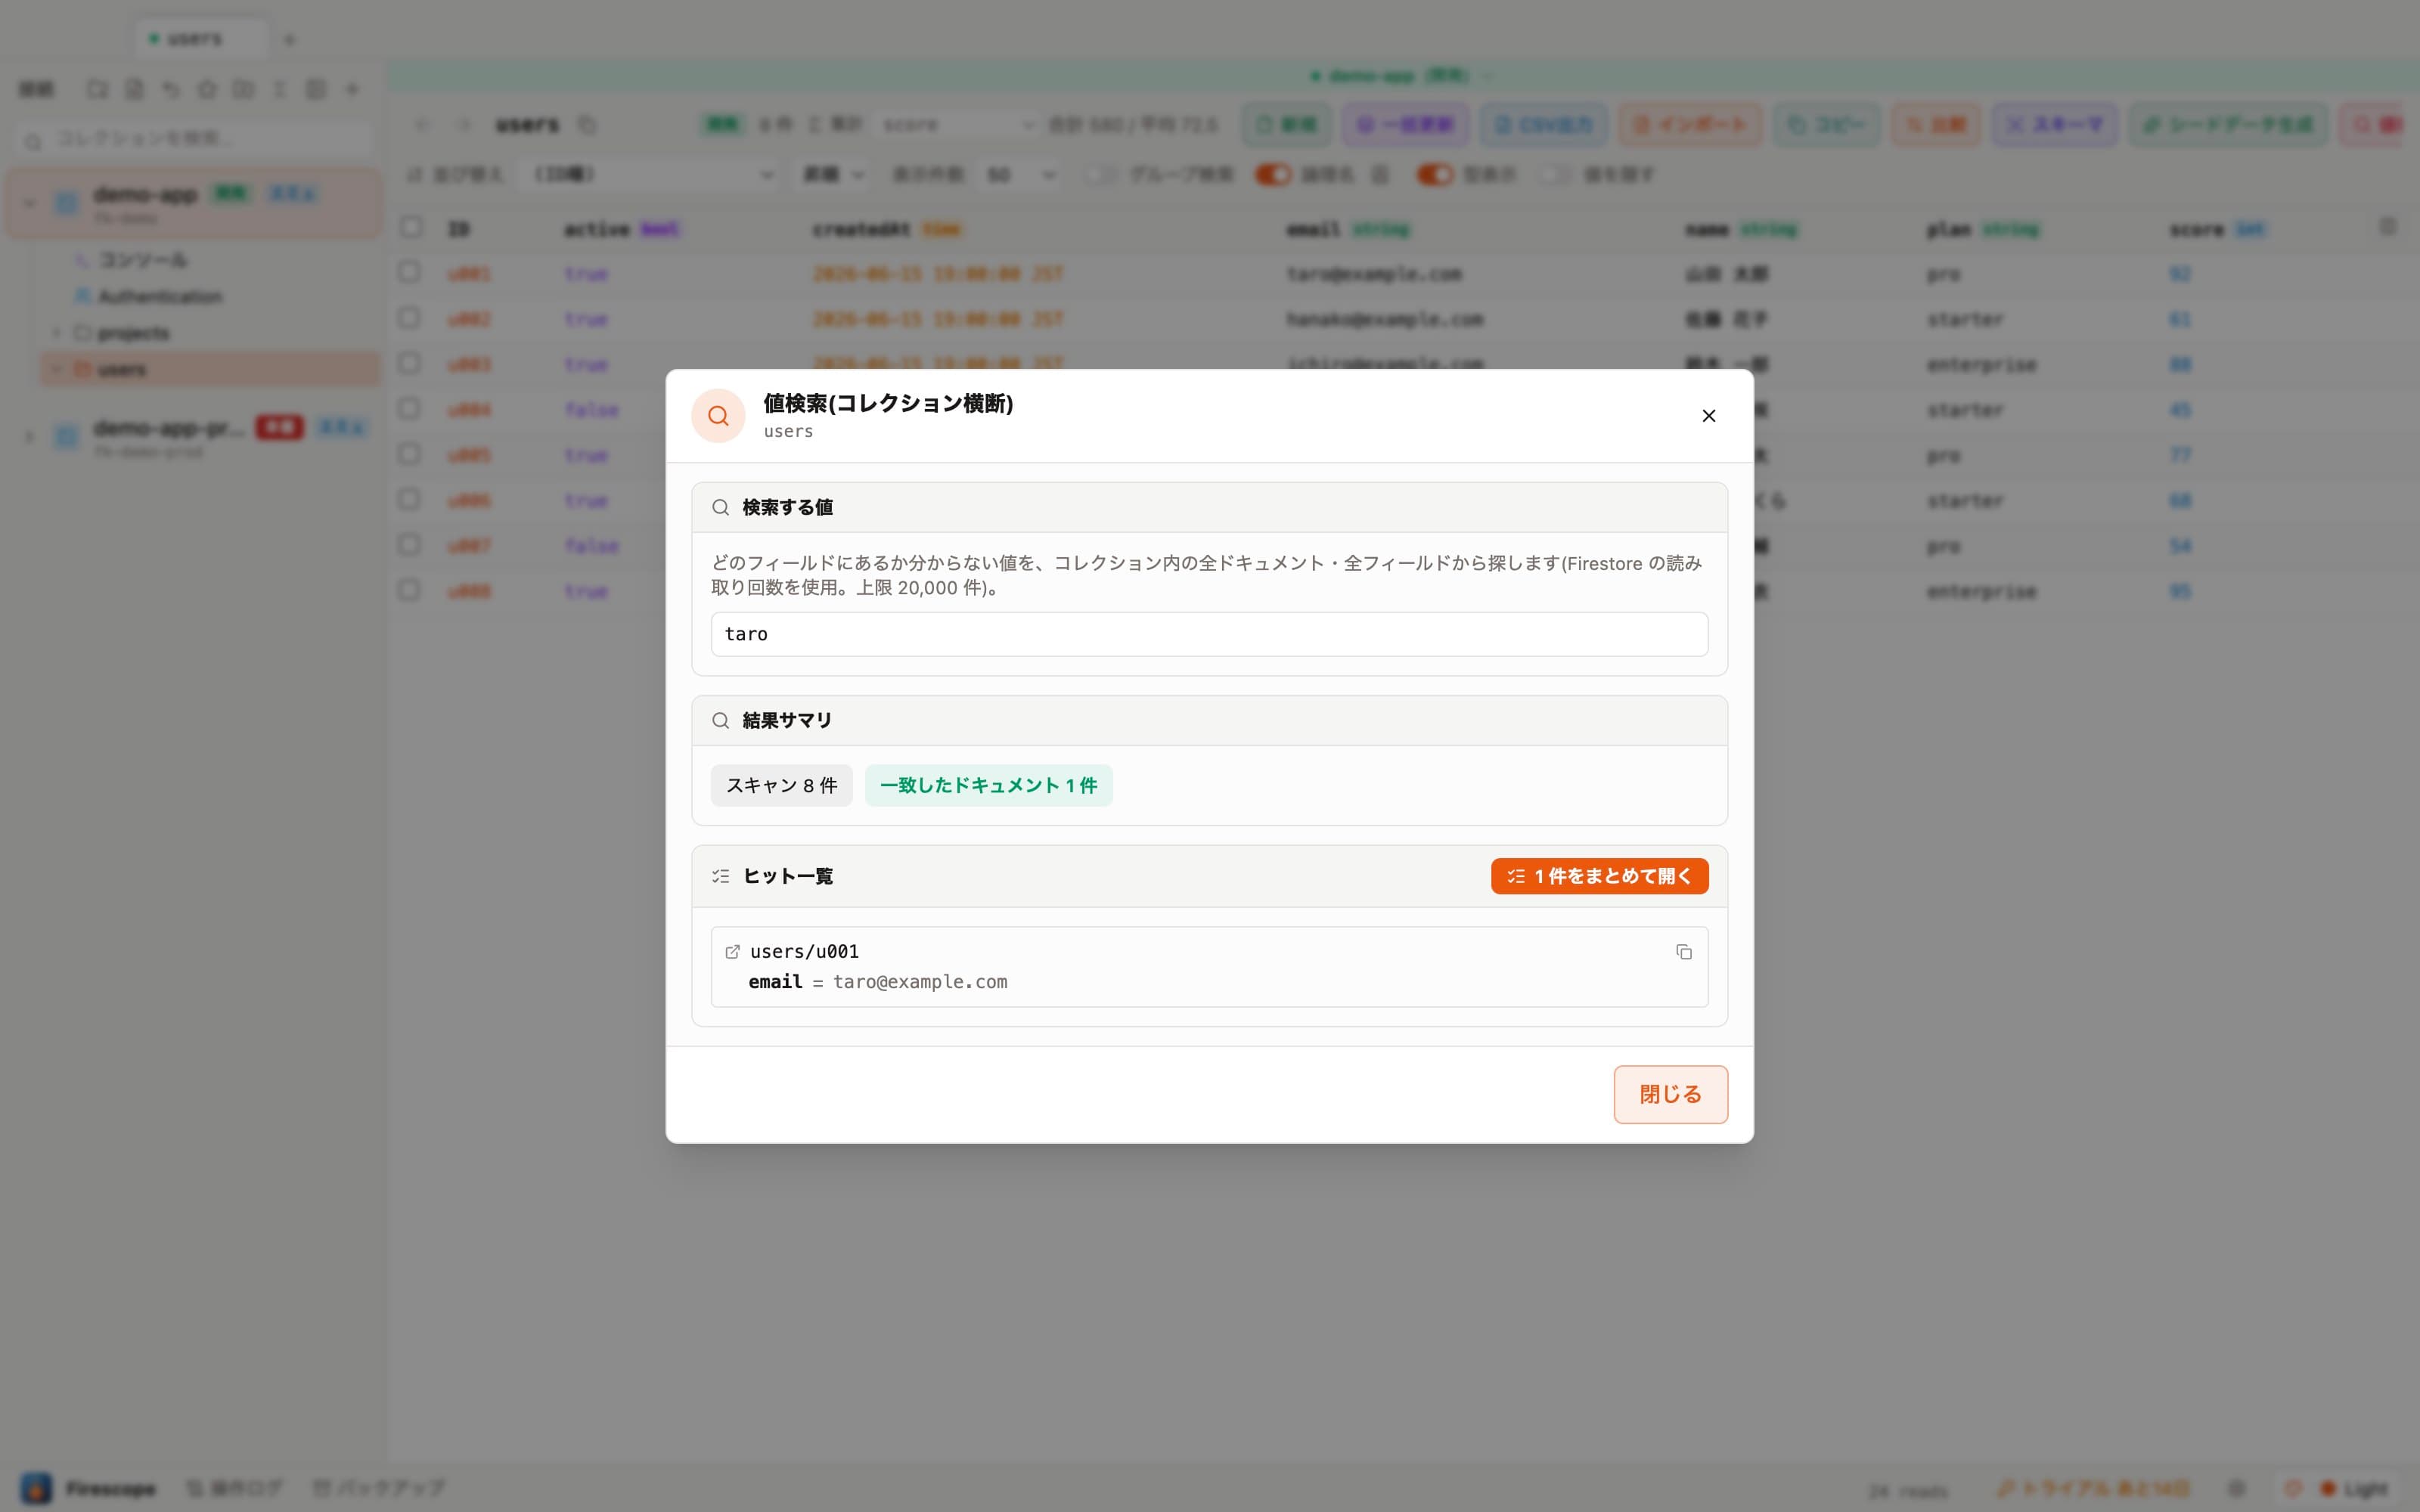2420x1512 pixels.
Task: Click the コピー toolbar button
Action: point(1826,125)
